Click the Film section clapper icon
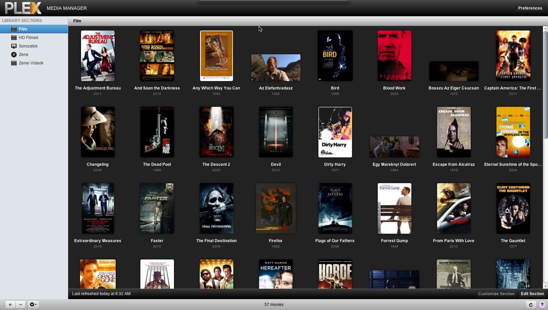 pos(14,29)
